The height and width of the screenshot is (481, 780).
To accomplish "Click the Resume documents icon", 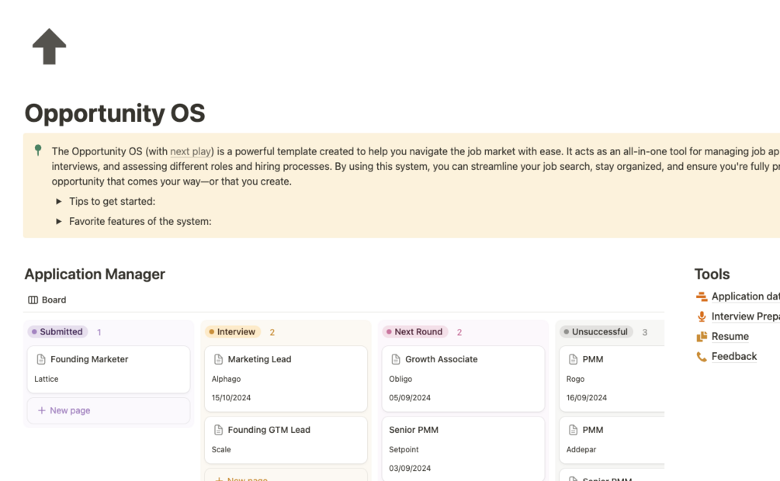I will tap(702, 337).
